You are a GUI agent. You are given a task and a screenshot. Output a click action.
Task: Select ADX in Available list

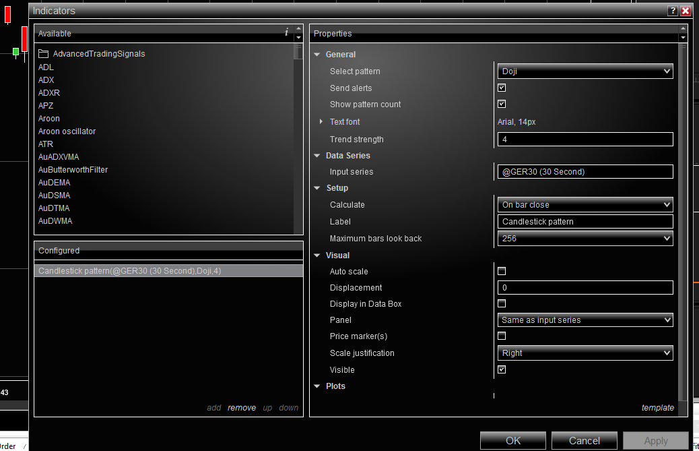click(46, 80)
